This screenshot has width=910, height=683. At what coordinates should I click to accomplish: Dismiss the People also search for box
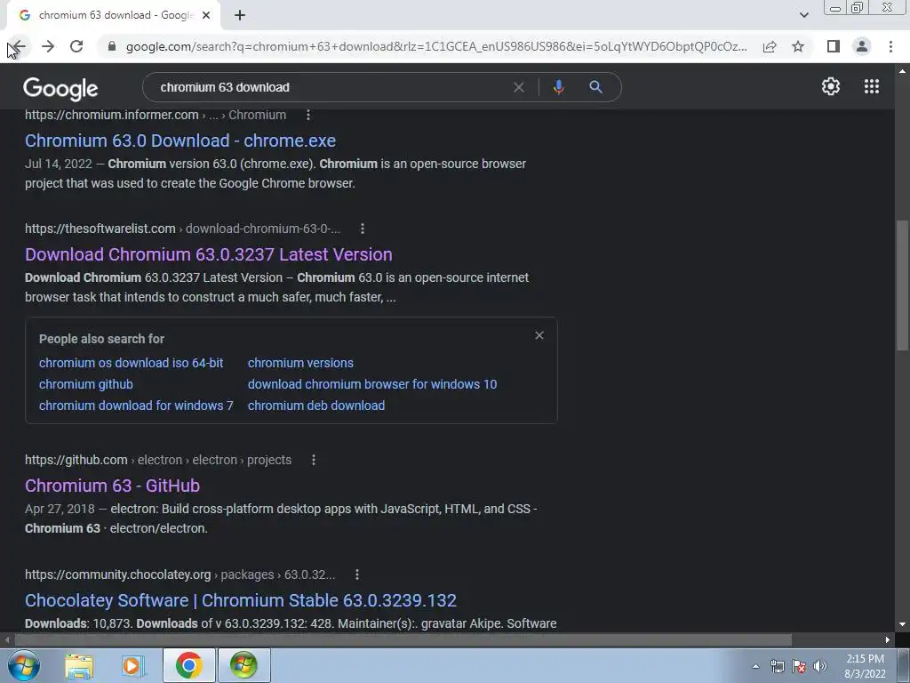[539, 335]
